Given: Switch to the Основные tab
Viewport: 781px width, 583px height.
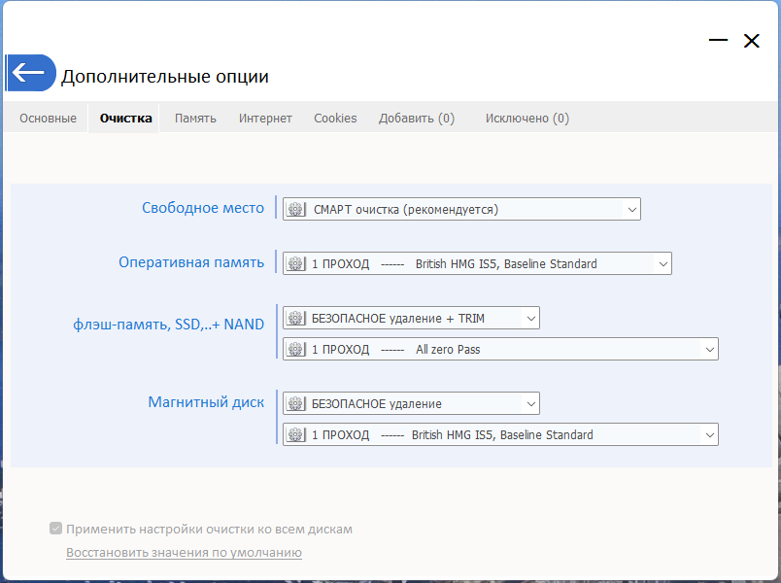Looking at the screenshot, I should click(x=48, y=119).
